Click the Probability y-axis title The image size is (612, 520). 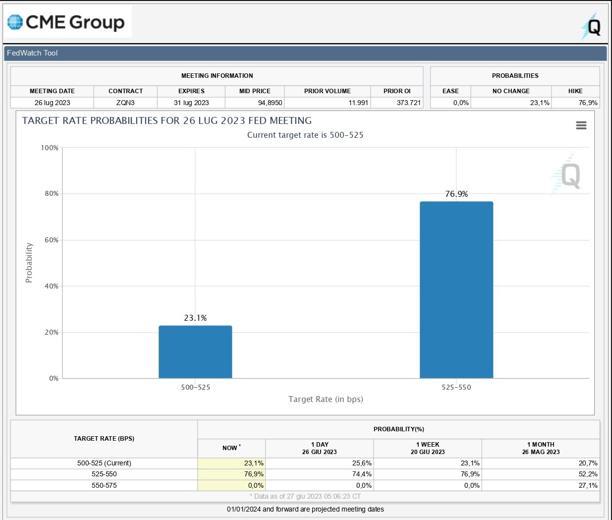pyautogui.click(x=29, y=263)
